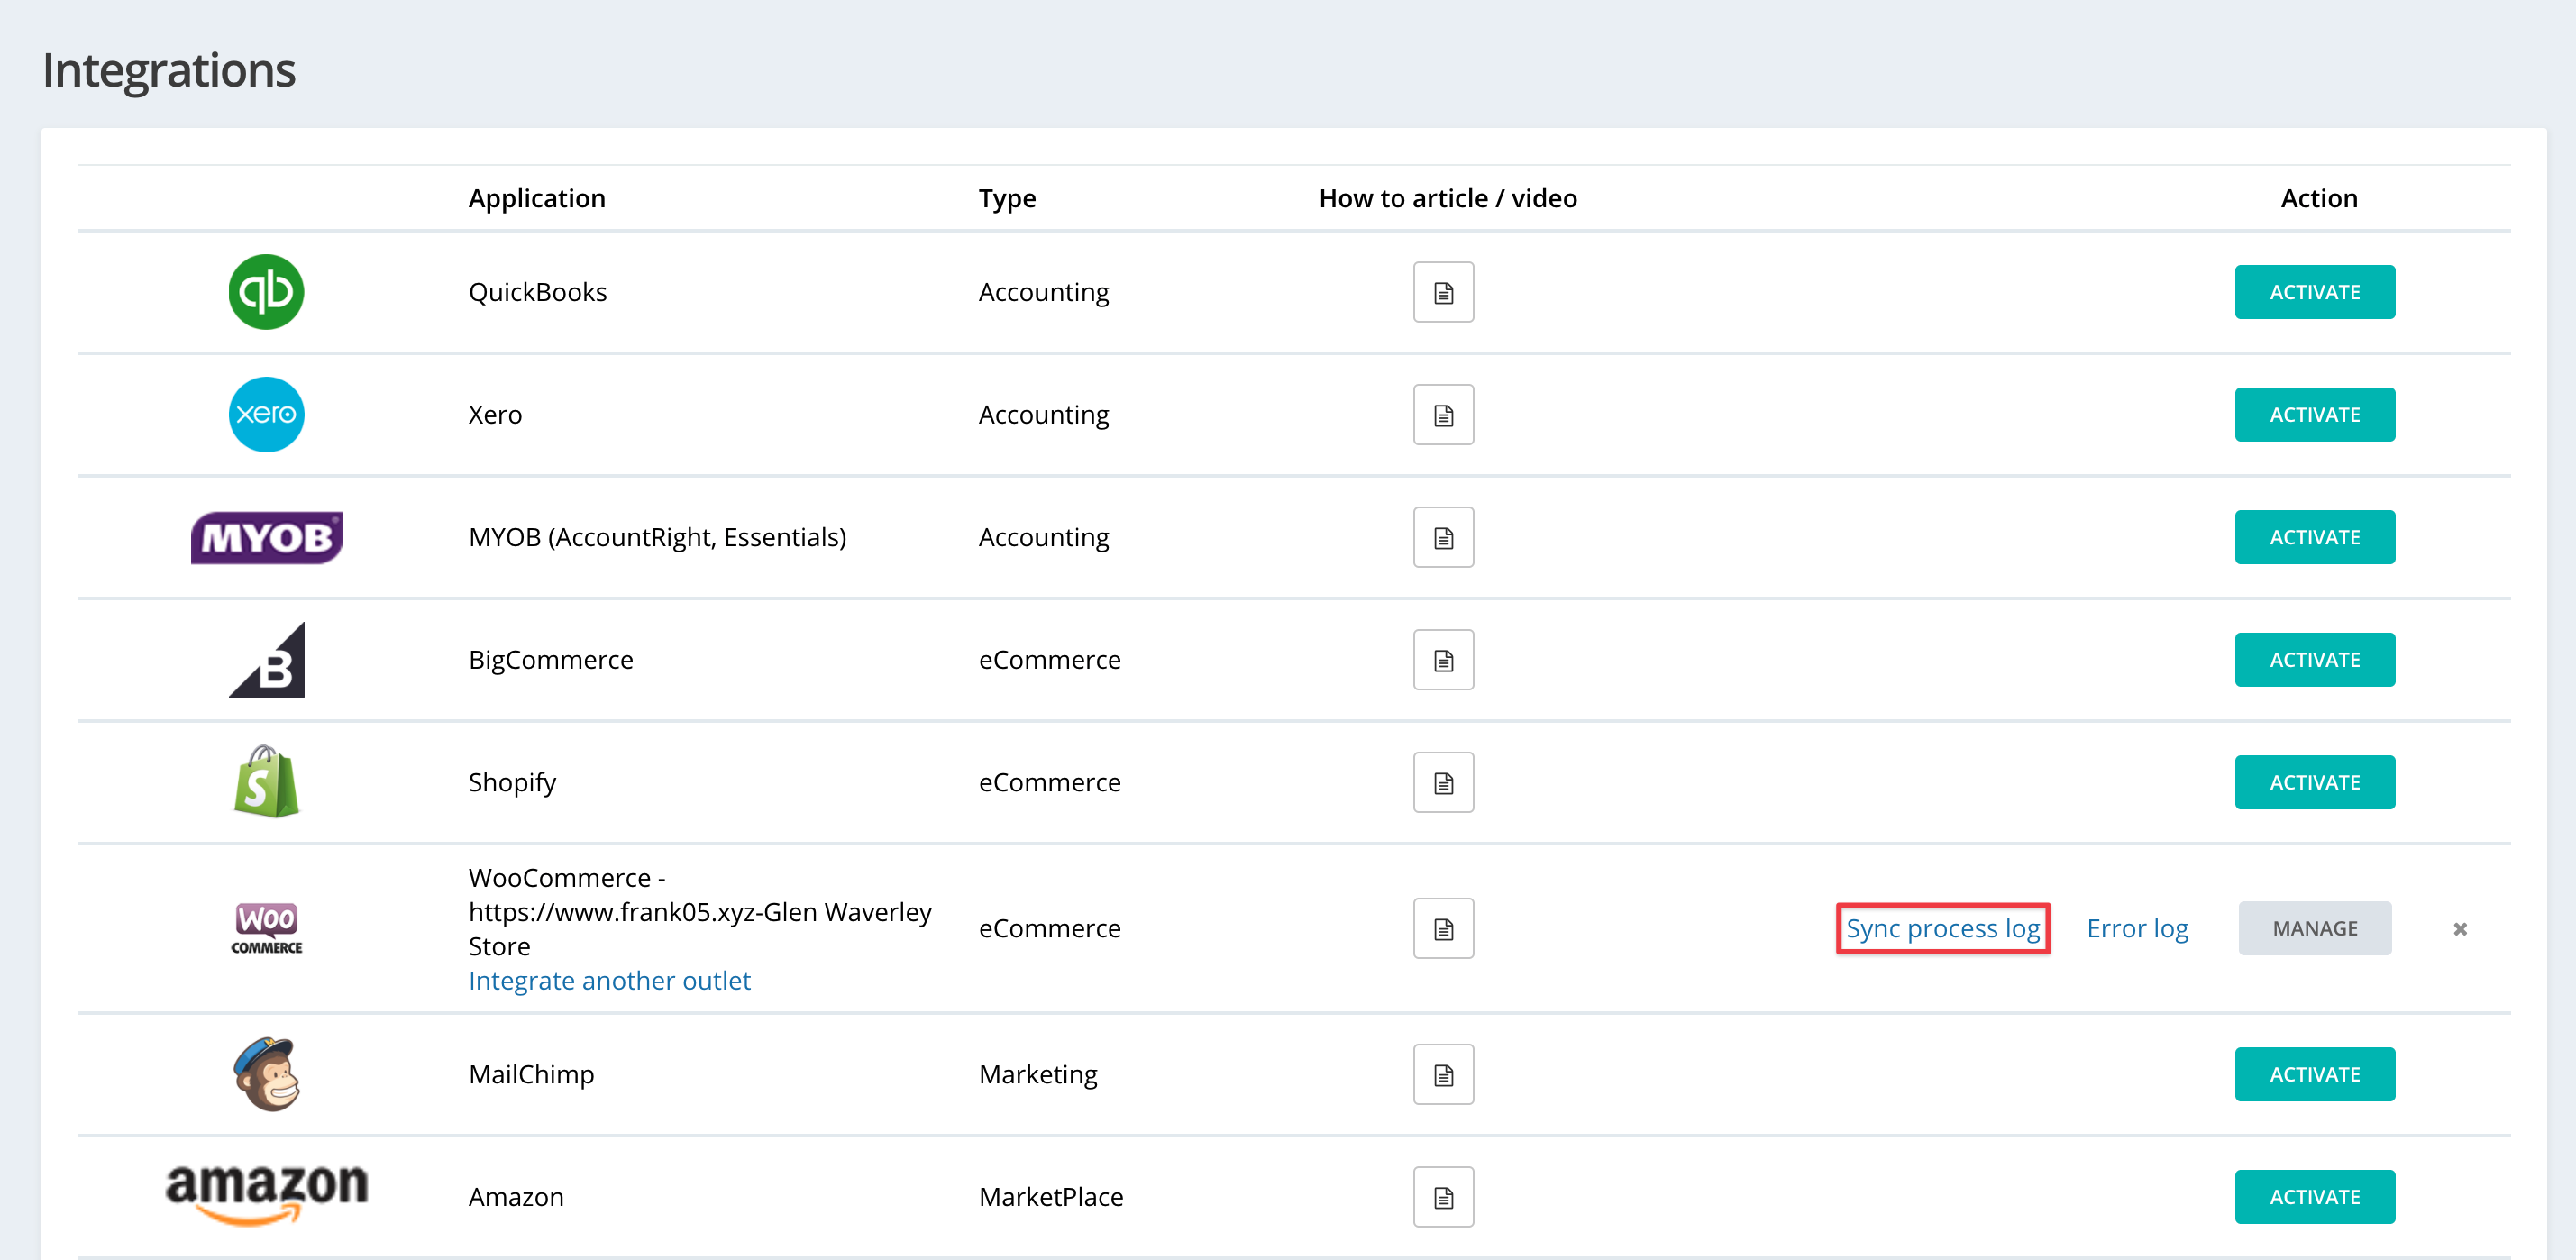Open the Sync process log link

pyautogui.click(x=1942, y=928)
